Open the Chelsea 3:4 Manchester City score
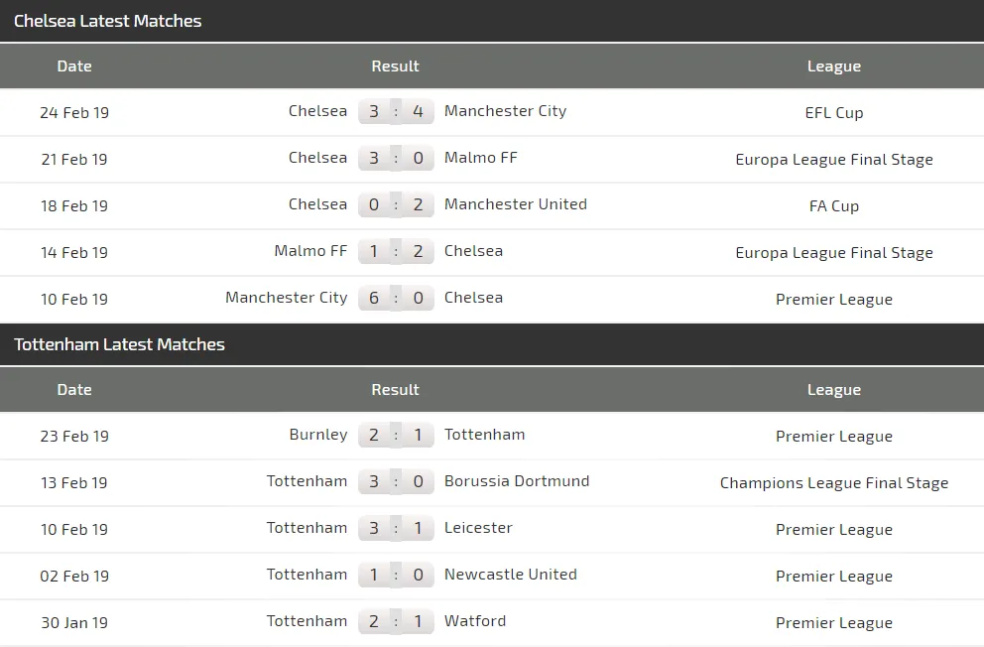Image resolution: width=984 pixels, height=647 pixels. click(396, 111)
